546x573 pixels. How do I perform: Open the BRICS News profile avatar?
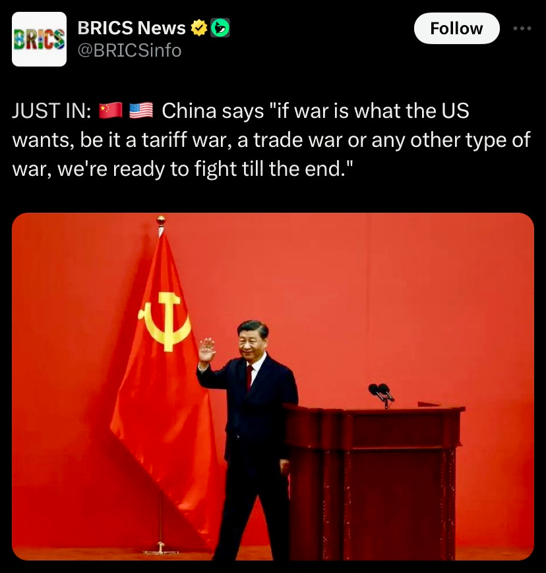click(39, 39)
